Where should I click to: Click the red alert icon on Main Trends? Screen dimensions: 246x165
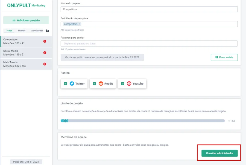coord(45,64)
